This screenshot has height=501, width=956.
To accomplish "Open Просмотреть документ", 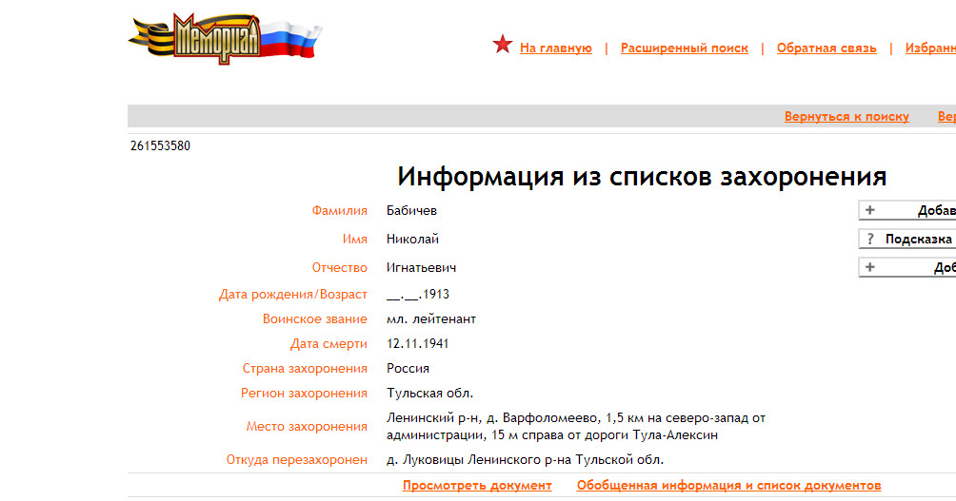I will pos(477,486).
